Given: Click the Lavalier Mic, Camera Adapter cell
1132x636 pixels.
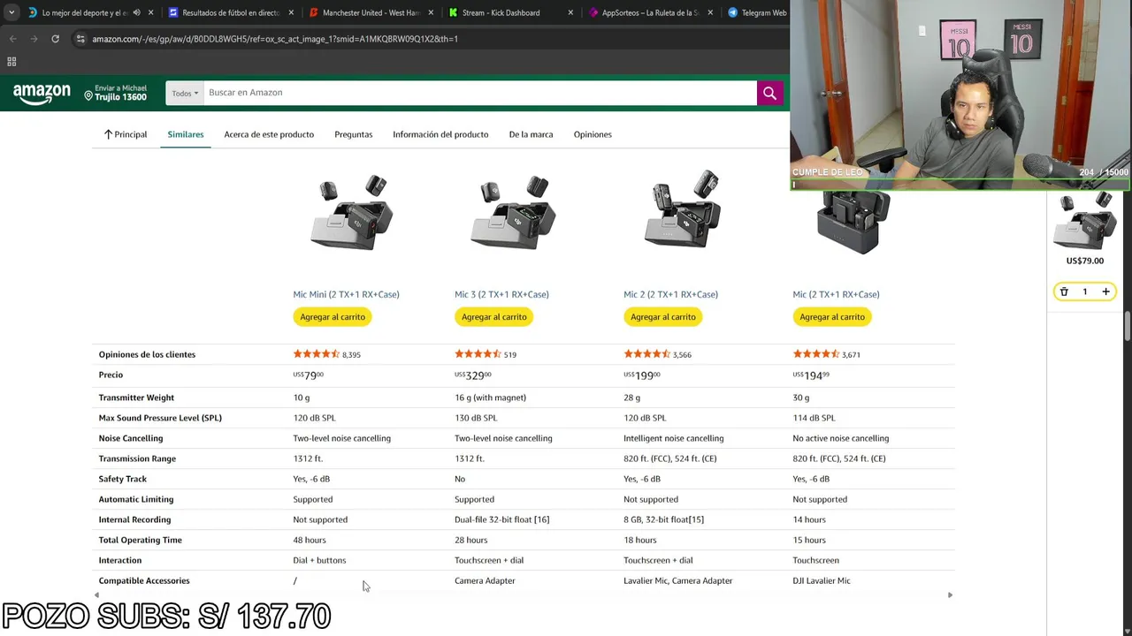Looking at the screenshot, I should coord(677,580).
